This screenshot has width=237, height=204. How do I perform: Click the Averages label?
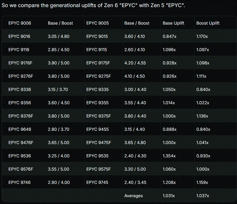pyautogui.click(x=134, y=196)
